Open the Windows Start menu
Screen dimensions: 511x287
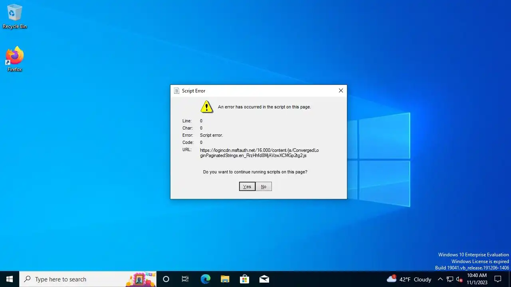[x=10, y=279]
